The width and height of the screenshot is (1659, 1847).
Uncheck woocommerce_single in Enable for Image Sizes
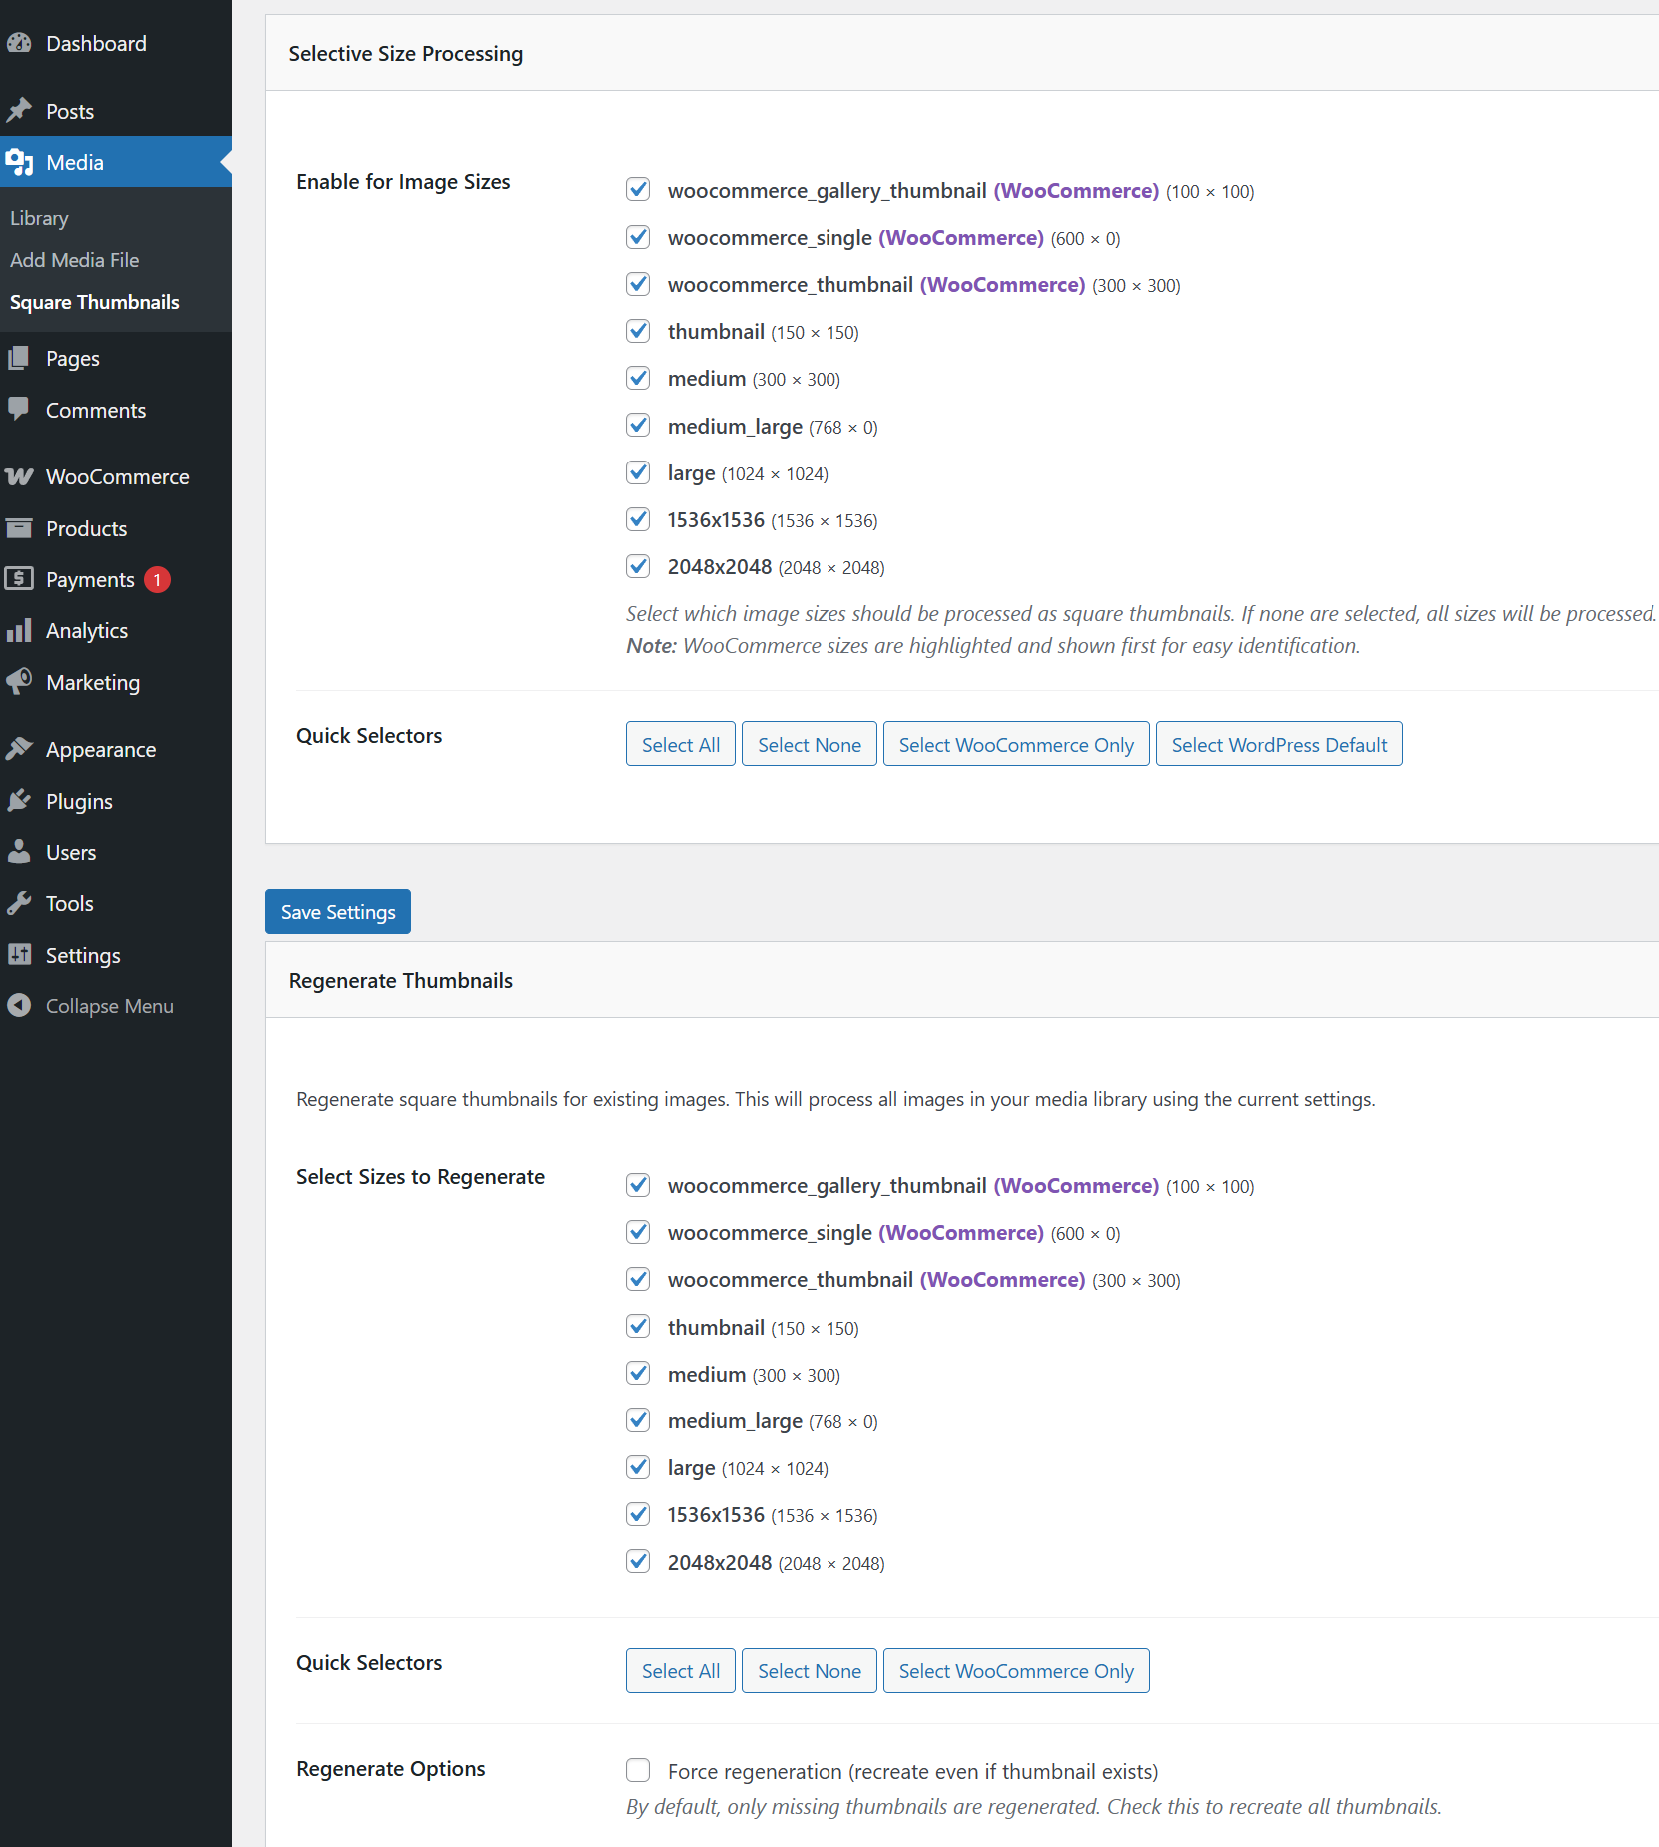click(x=638, y=237)
